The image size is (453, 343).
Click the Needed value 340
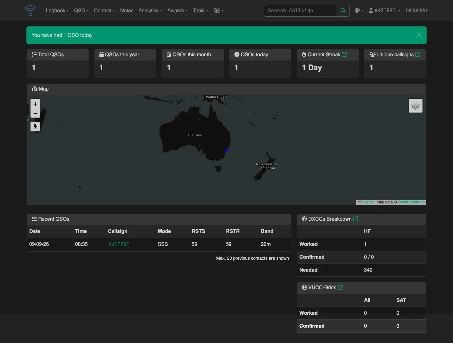pos(368,270)
